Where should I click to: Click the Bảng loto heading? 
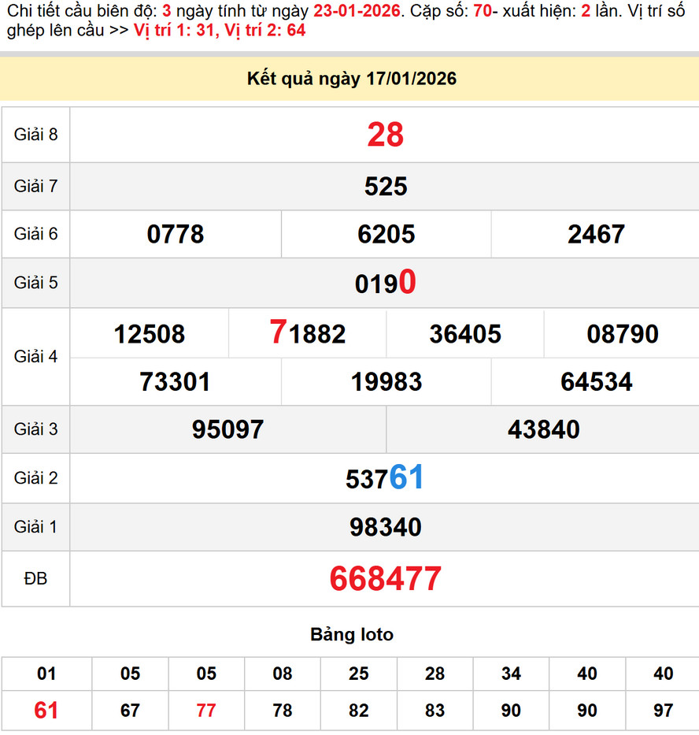pyautogui.click(x=351, y=635)
